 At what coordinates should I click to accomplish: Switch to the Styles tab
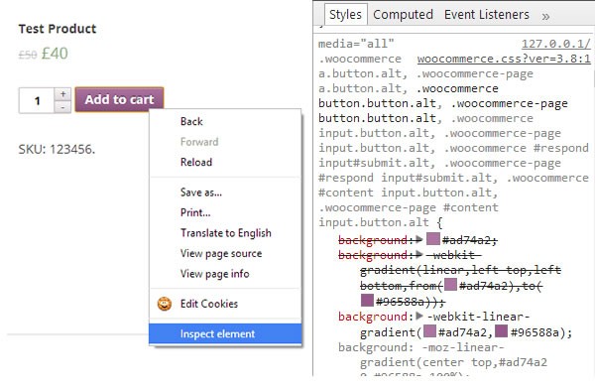345,15
